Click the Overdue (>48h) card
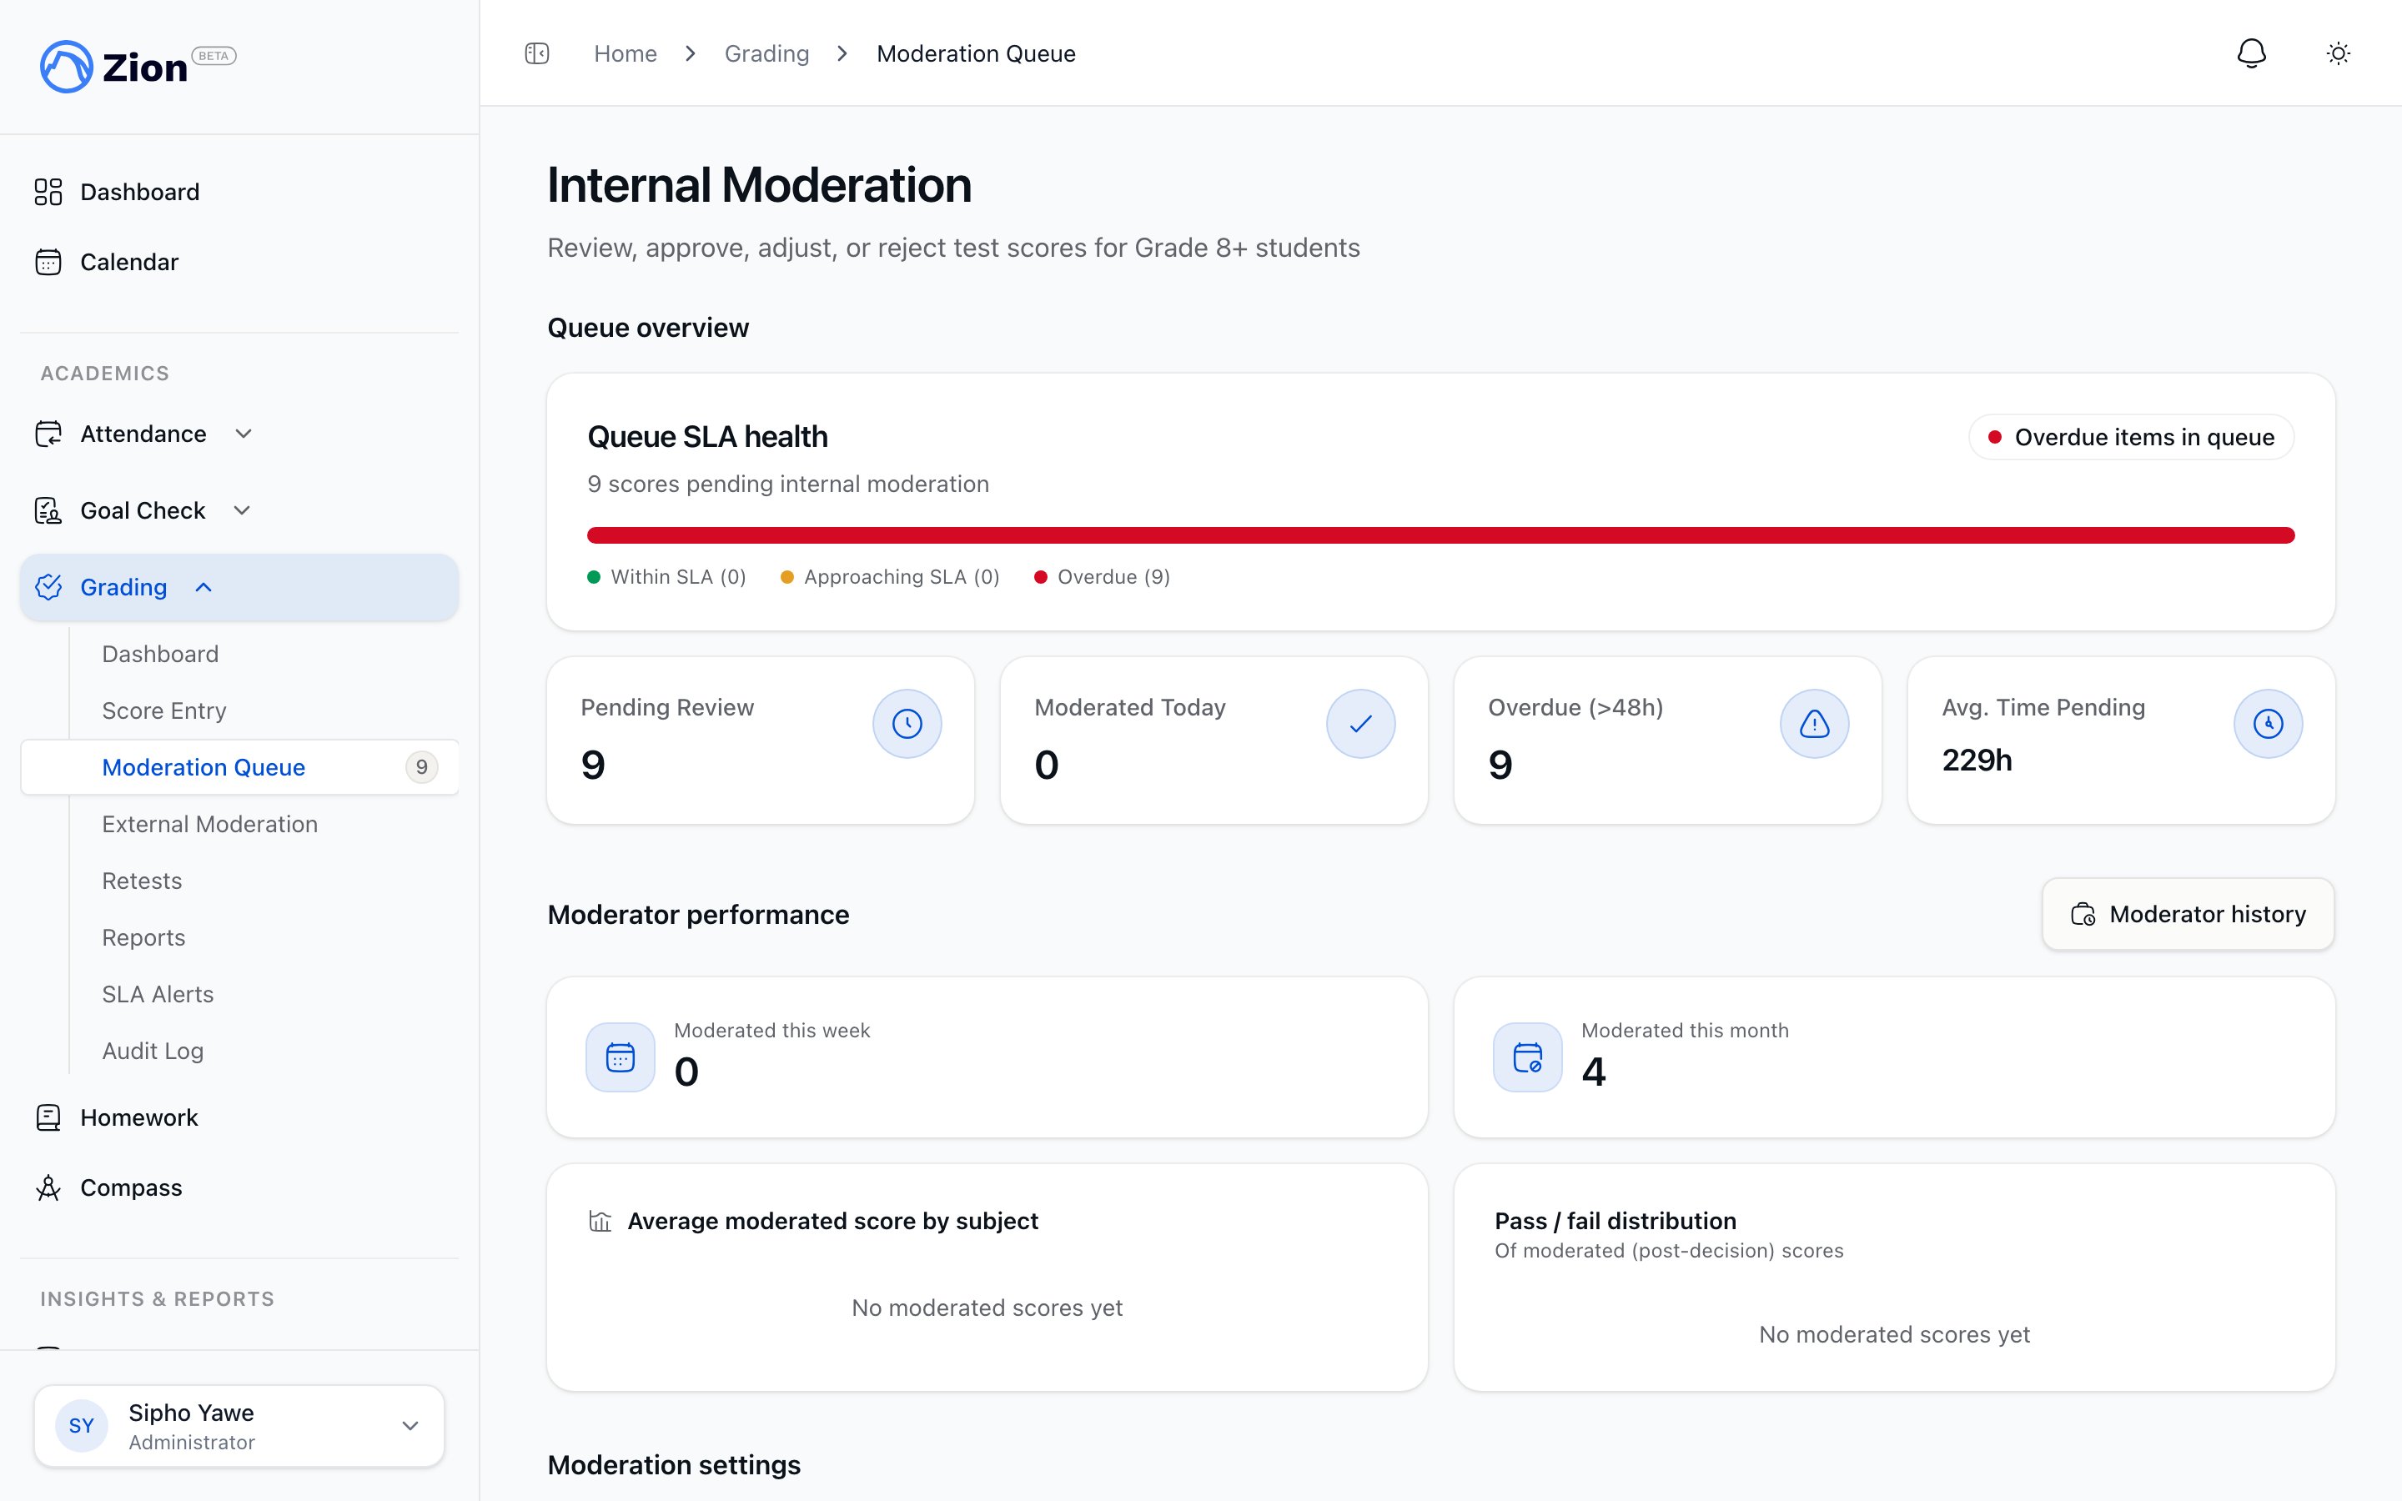The width and height of the screenshot is (2402, 1501). [1667, 740]
